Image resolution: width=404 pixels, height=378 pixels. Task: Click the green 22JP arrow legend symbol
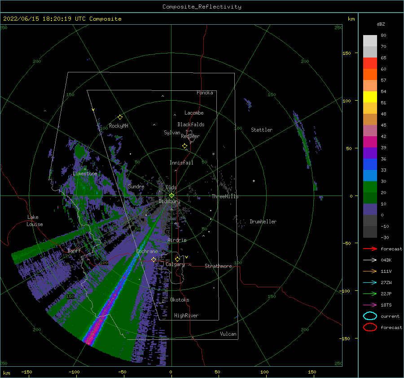370,294
